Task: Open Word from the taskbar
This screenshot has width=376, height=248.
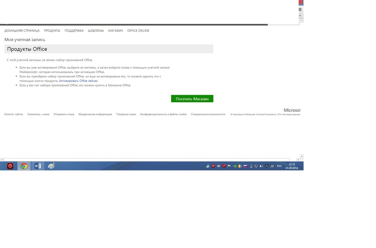Action: coord(38,166)
